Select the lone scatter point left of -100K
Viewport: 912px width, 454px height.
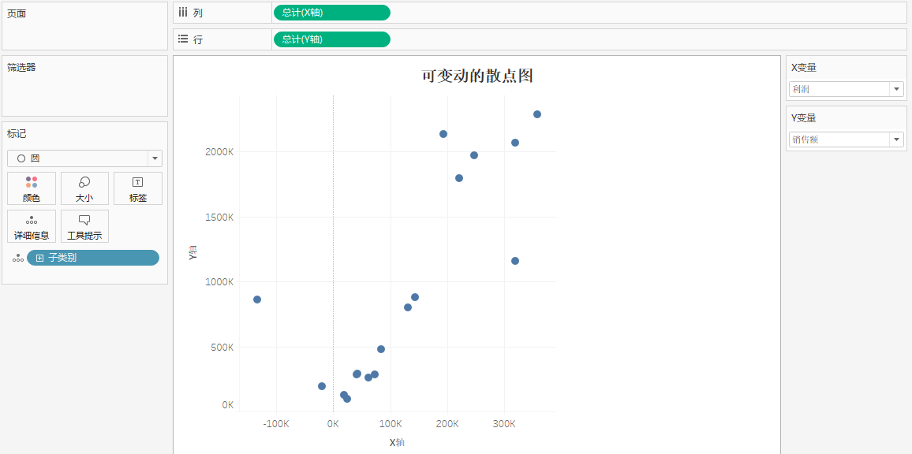257,300
